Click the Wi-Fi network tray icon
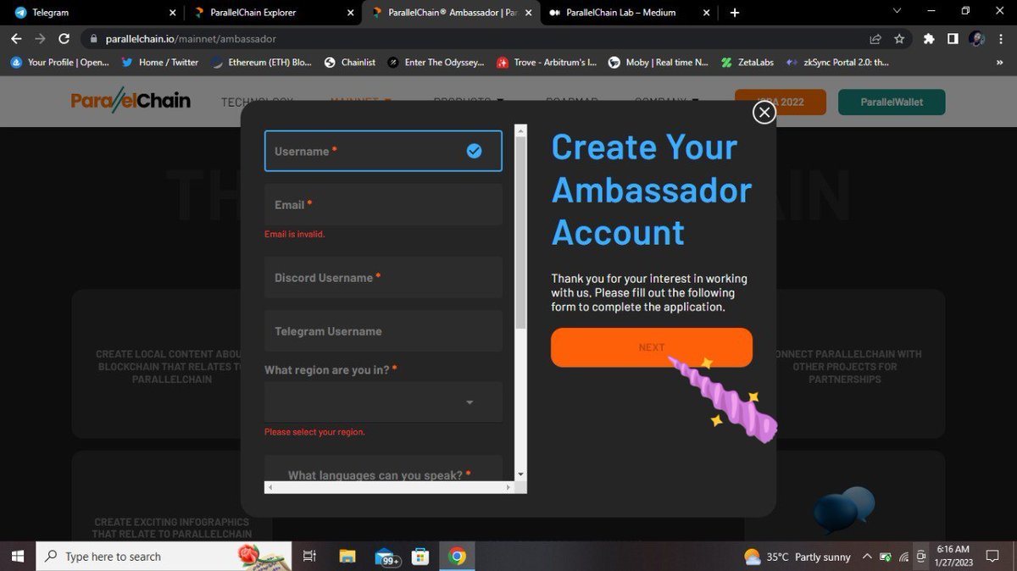The height and width of the screenshot is (571, 1017). (x=904, y=557)
